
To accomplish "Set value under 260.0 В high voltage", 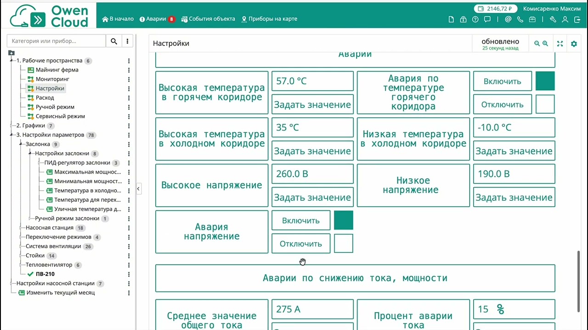I will [312, 198].
